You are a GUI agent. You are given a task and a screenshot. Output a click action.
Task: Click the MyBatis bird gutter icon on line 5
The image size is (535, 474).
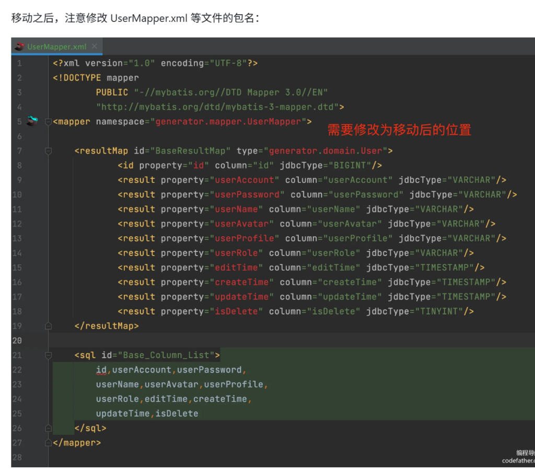click(32, 121)
